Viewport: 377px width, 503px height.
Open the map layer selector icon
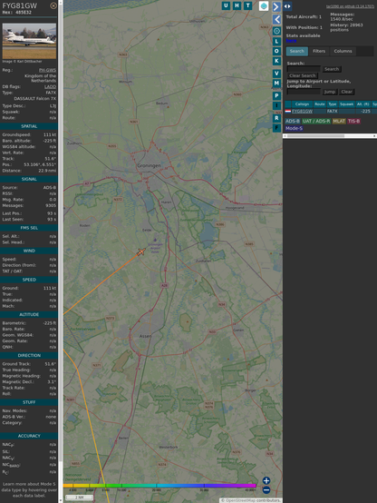(x=264, y=5)
